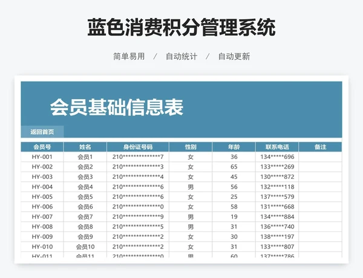
Task: Click ID number of 会员1 row
Action: [x=138, y=157]
